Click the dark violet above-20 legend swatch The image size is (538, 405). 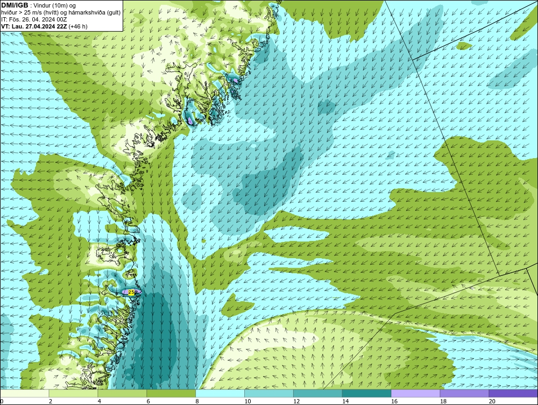click(x=513, y=393)
